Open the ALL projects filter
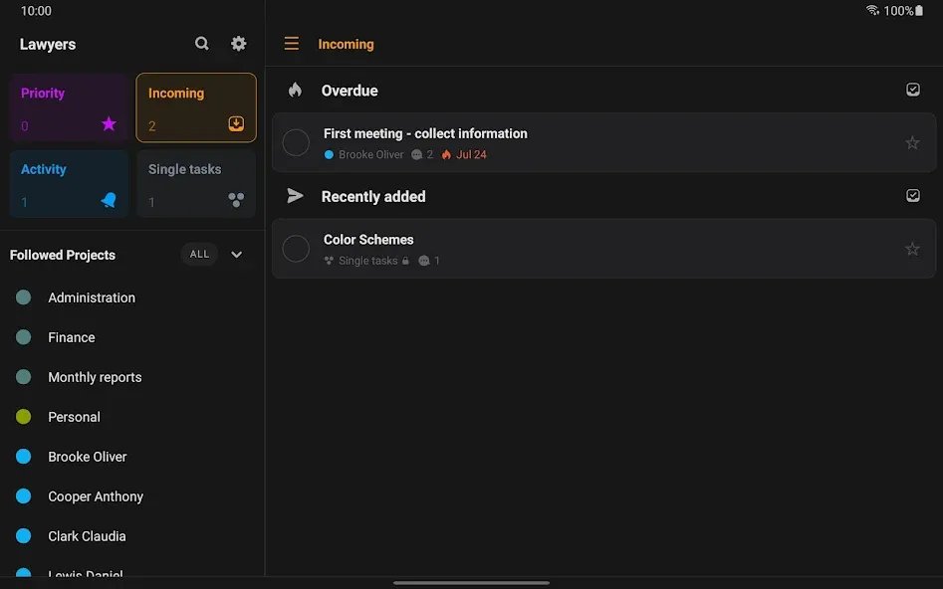This screenshot has width=943, height=589. 200,255
